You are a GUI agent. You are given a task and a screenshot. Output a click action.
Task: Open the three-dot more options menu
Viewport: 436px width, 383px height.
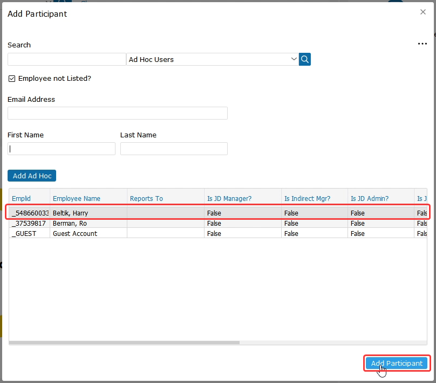[423, 44]
